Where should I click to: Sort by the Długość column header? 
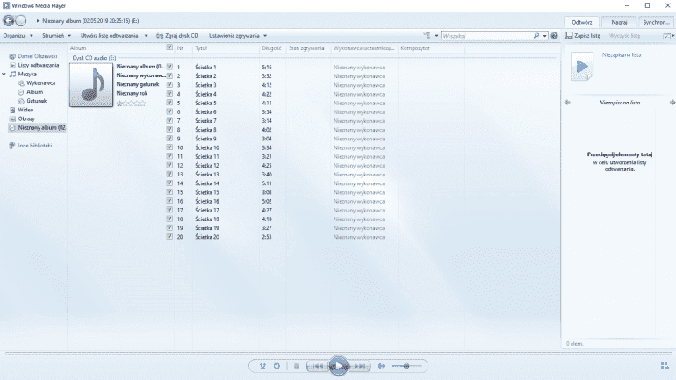coord(272,48)
